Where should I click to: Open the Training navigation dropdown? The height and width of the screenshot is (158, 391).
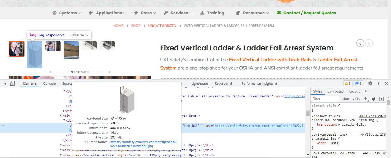(214, 13)
